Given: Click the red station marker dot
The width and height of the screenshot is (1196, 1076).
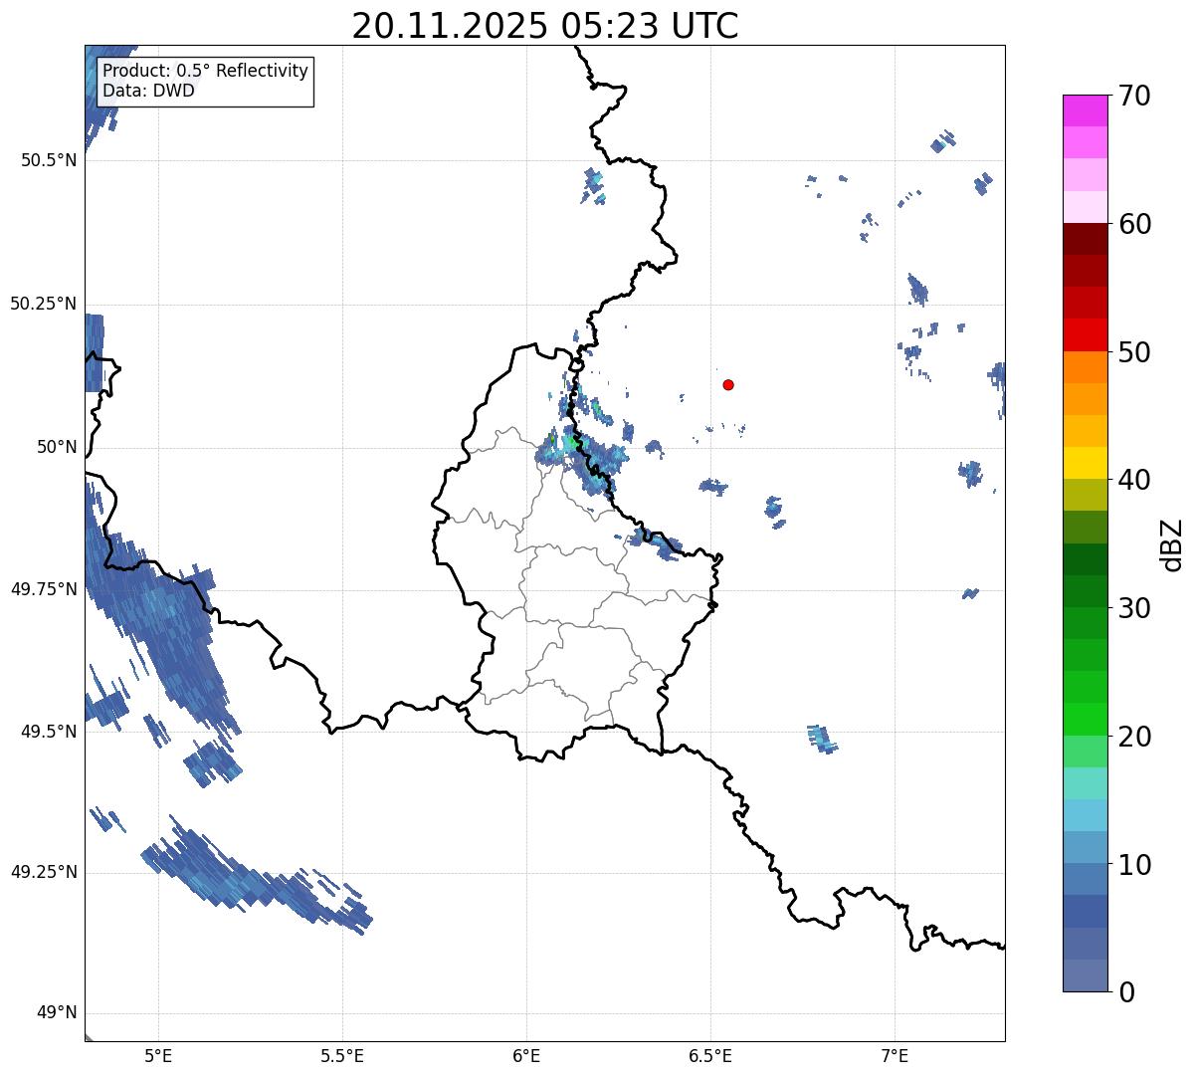Looking at the screenshot, I should pos(728,384).
